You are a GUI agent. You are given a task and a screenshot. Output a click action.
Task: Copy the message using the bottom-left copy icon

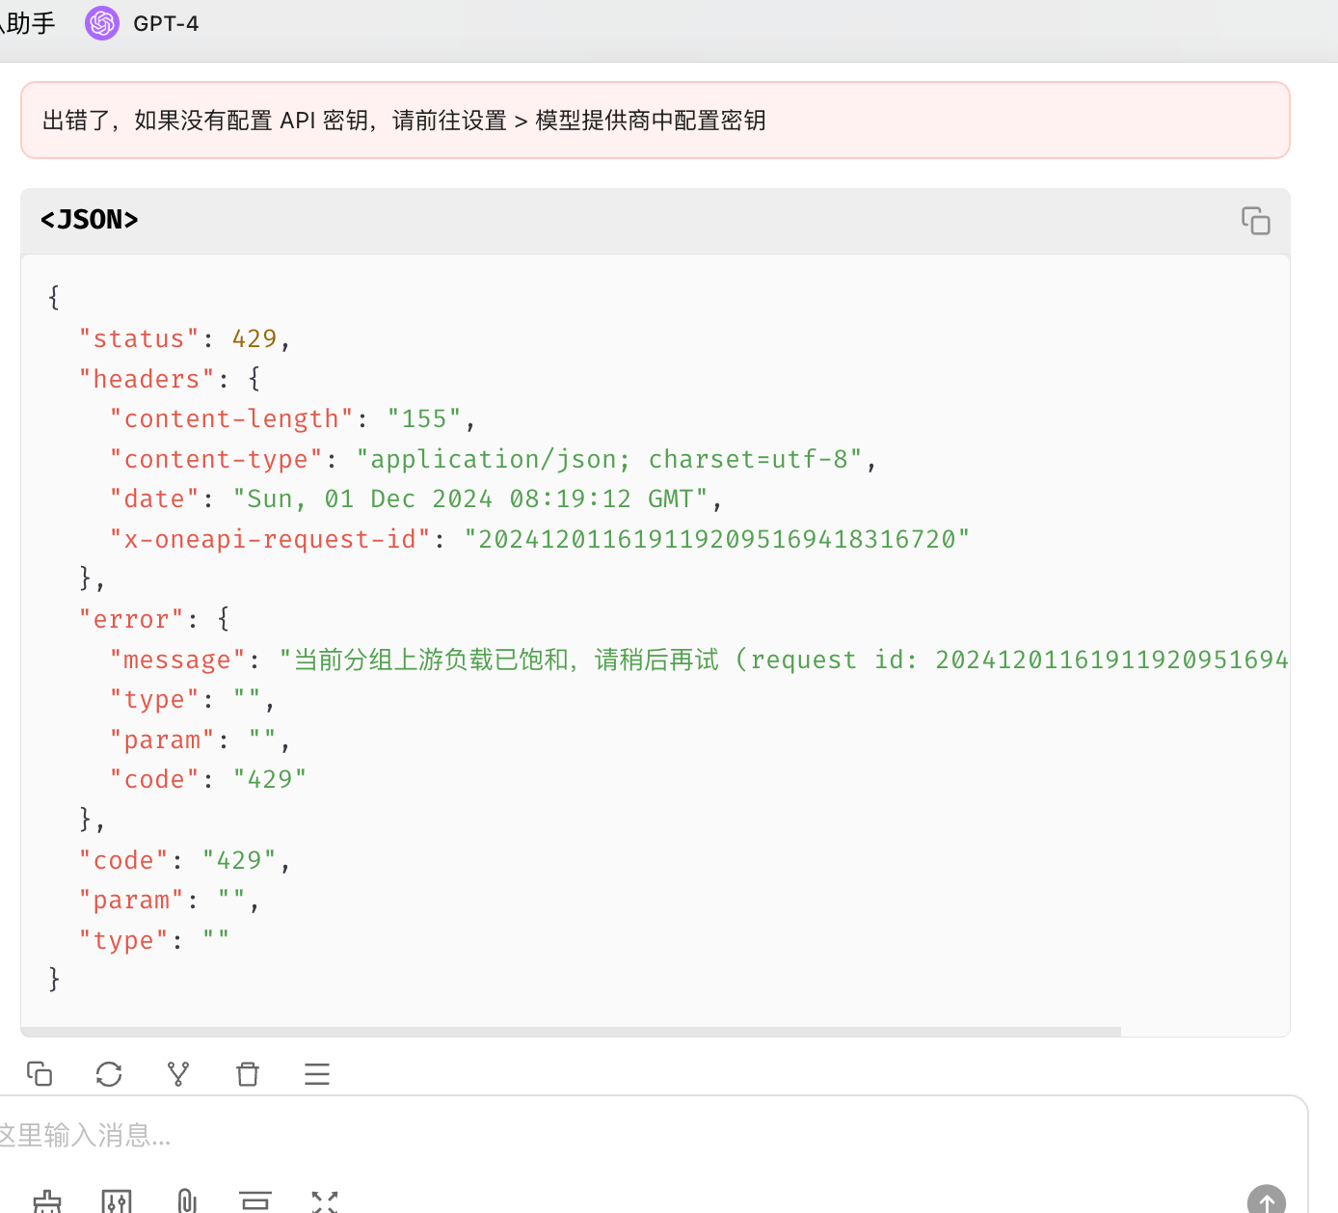click(40, 1073)
